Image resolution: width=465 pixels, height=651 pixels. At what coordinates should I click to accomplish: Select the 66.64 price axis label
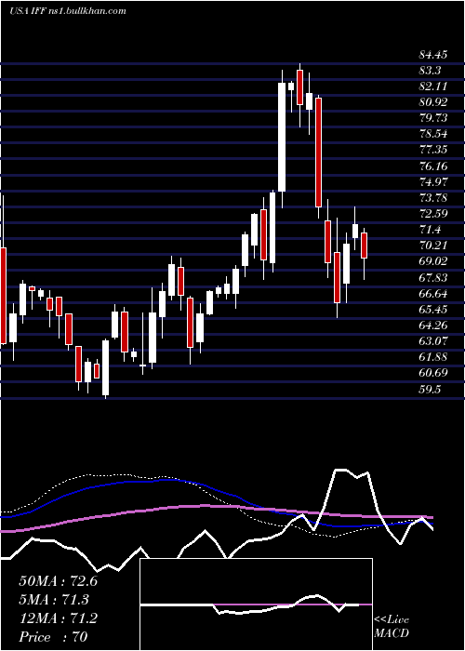tap(433, 294)
